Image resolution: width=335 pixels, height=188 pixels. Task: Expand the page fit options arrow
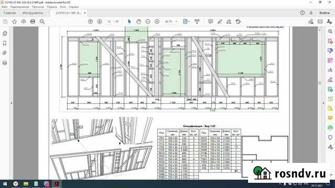coord(189,21)
